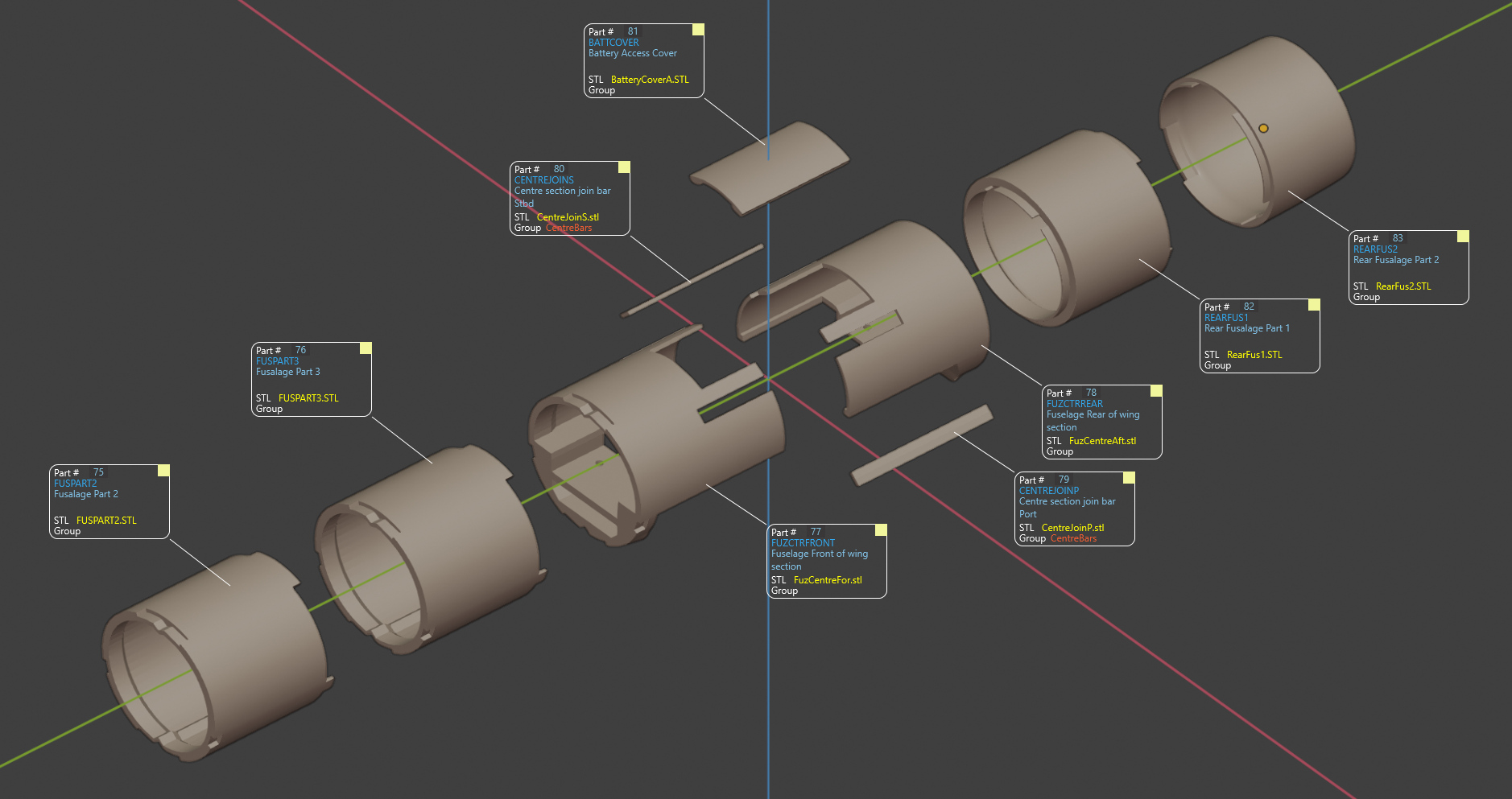
Task: Click the REARFUS2 part name
Action: pyautogui.click(x=1375, y=249)
